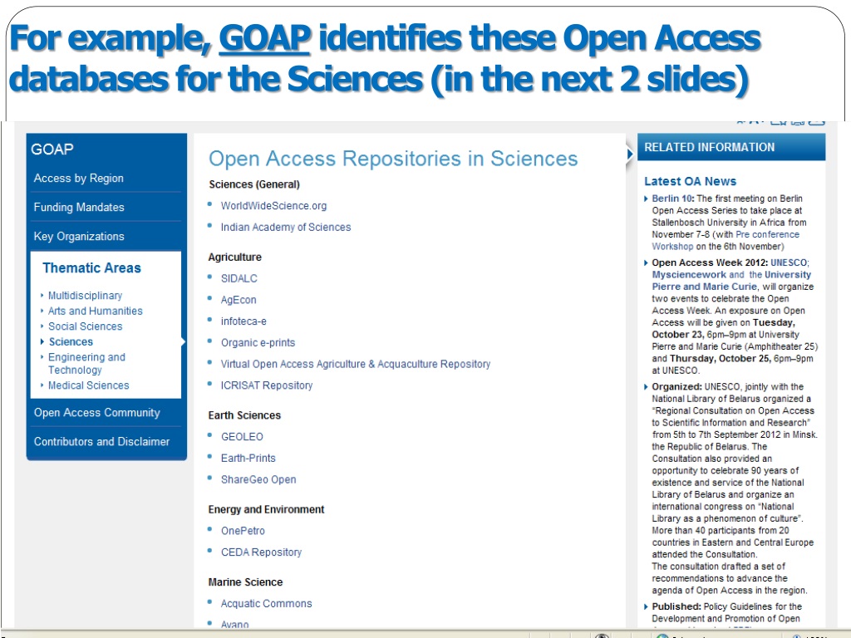Open Social Sciences thematic area
The image size is (851, 638).
[86, 326]
